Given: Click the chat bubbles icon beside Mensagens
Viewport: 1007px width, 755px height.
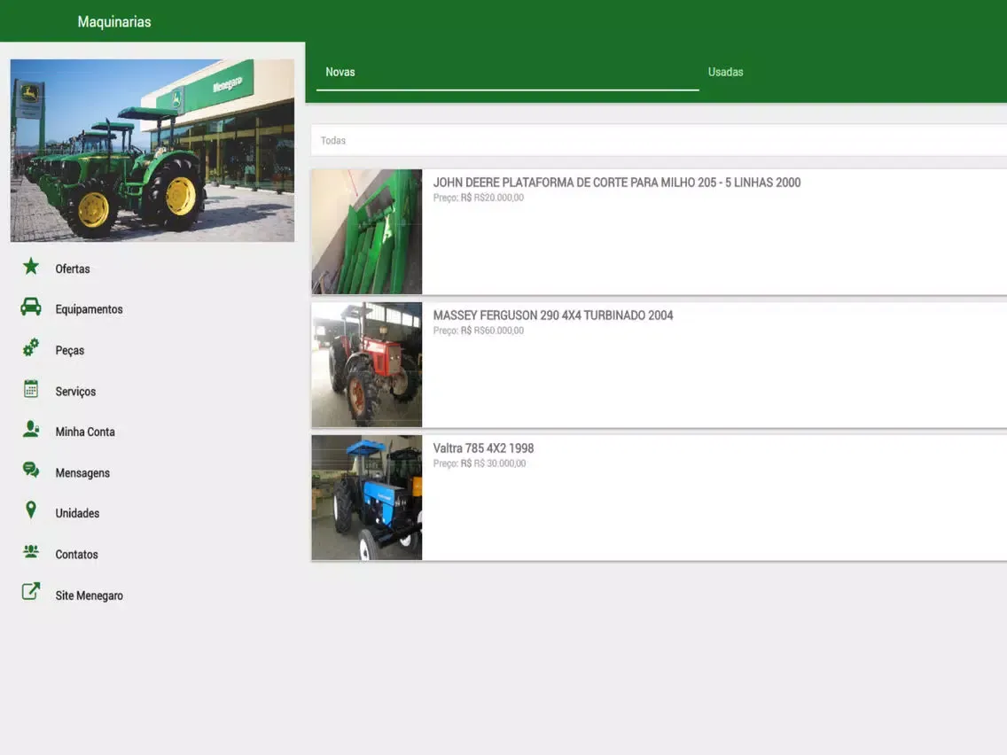Looking at the screenshot, I should tap(31, 470).
